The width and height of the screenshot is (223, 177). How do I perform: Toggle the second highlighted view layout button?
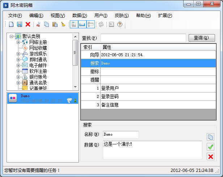(82, 24)
